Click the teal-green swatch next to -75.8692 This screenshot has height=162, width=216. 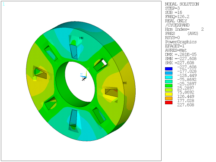[x=168, y=81]
